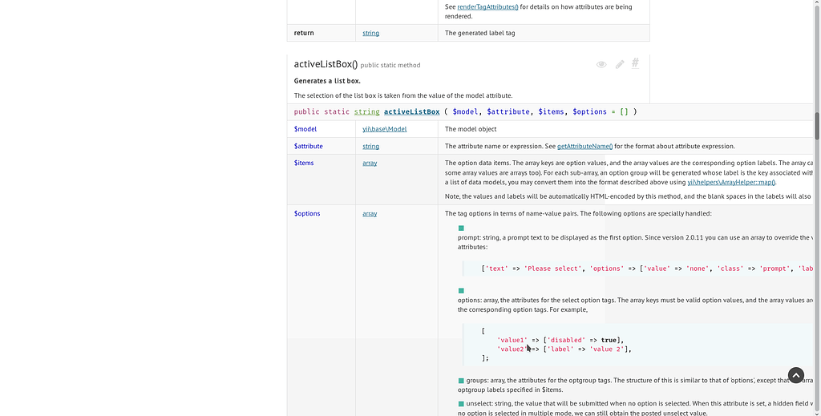
Task: Click the 'groups: array' option description
Action: [635, 385]
